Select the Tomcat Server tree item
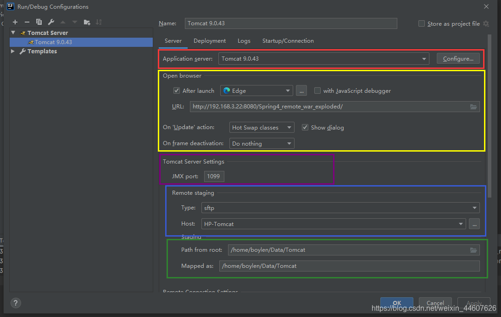This screenshot has width=501, height=317. [48, 33]
